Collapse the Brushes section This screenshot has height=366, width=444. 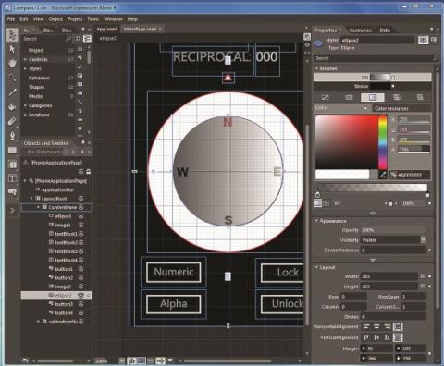(x=316, y=68)
